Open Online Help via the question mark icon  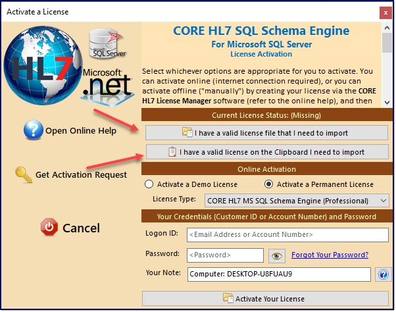[34, 130]
